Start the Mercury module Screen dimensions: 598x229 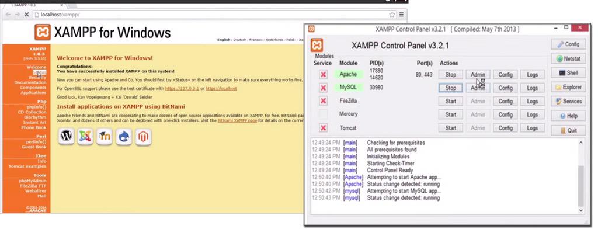pyautogui.click(x=451, y=114)
